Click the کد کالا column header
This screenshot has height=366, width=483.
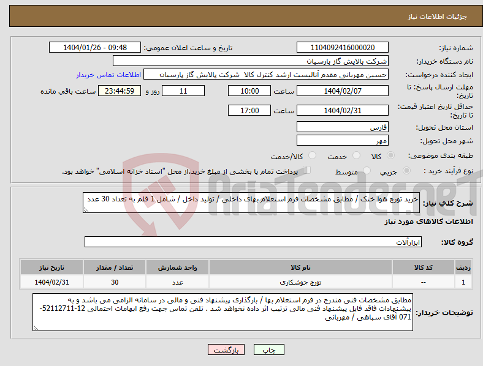point(424,267)
